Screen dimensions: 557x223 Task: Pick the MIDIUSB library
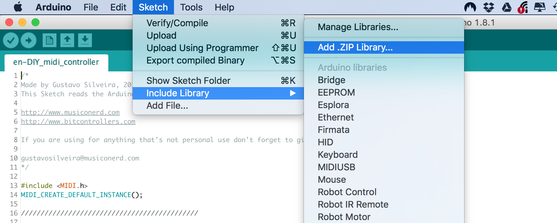pyautogui.click(x=336, y=167)
